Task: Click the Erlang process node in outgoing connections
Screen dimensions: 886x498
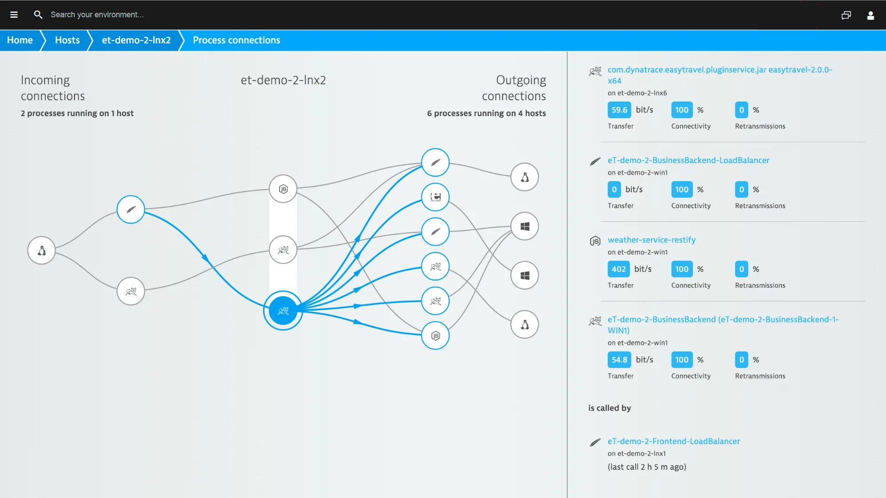Action: click(x=435, y=197)
